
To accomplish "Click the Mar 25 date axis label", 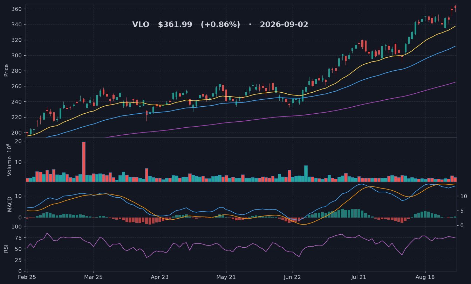I will 94,277.
